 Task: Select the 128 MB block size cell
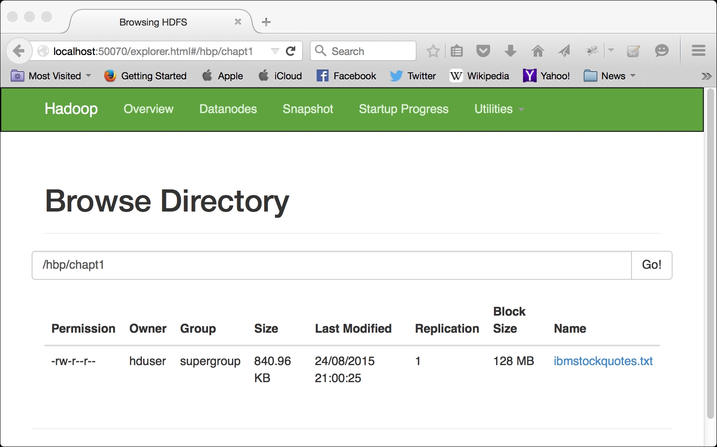(x=514, y=361)
